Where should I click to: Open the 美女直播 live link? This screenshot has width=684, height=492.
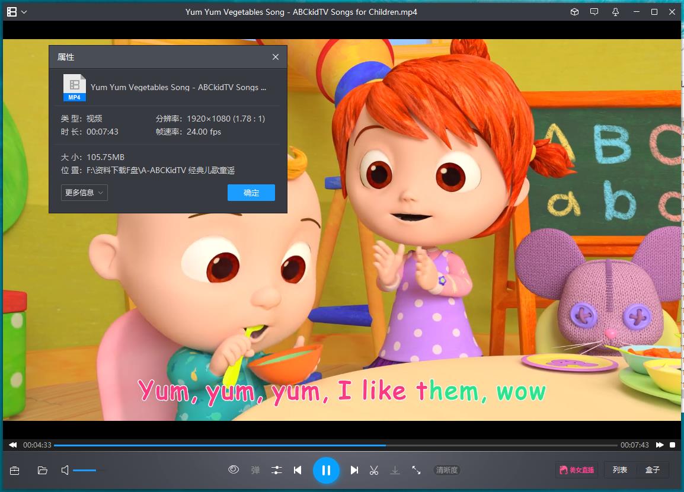577,469
